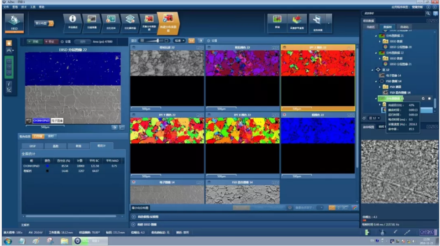Viewport: 440px width, 246px height.
Task: Open the report tool icon in top right
Action: [x=317, y=22]
